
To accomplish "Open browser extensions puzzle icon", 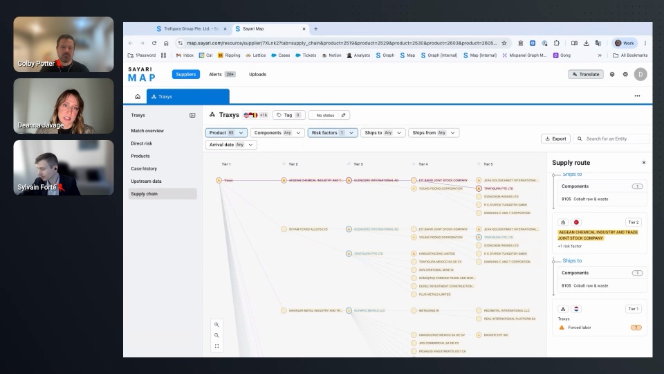I will (556, 43).
